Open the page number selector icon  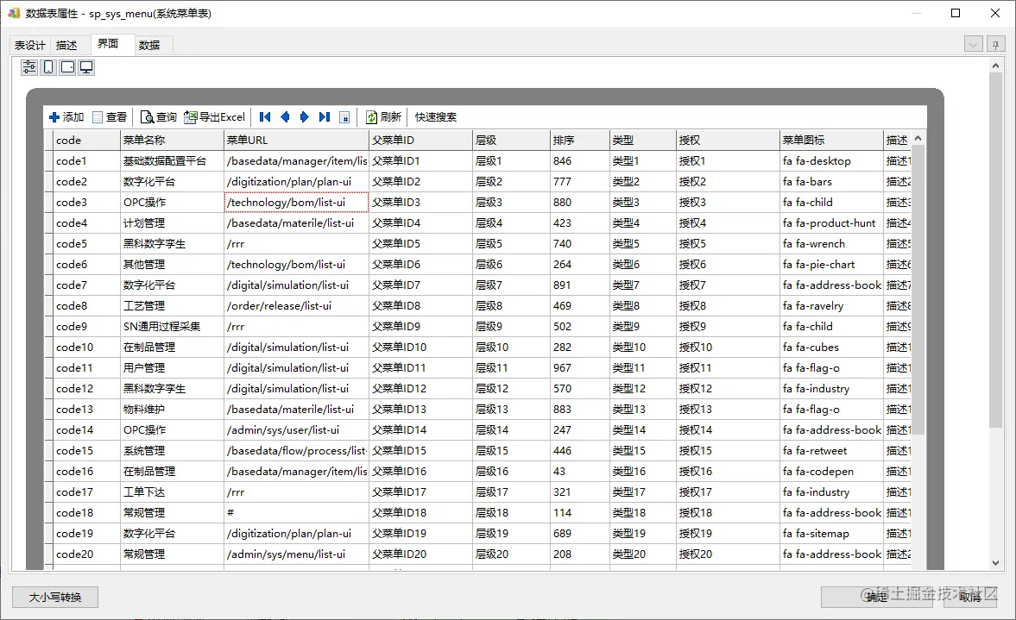click(x=344, y=117)
